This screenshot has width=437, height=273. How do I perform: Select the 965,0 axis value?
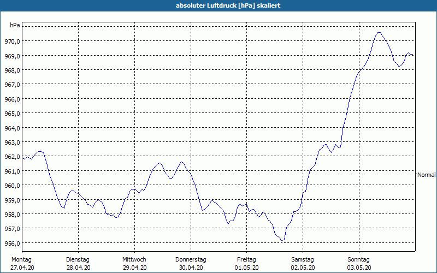coord(12,114)
